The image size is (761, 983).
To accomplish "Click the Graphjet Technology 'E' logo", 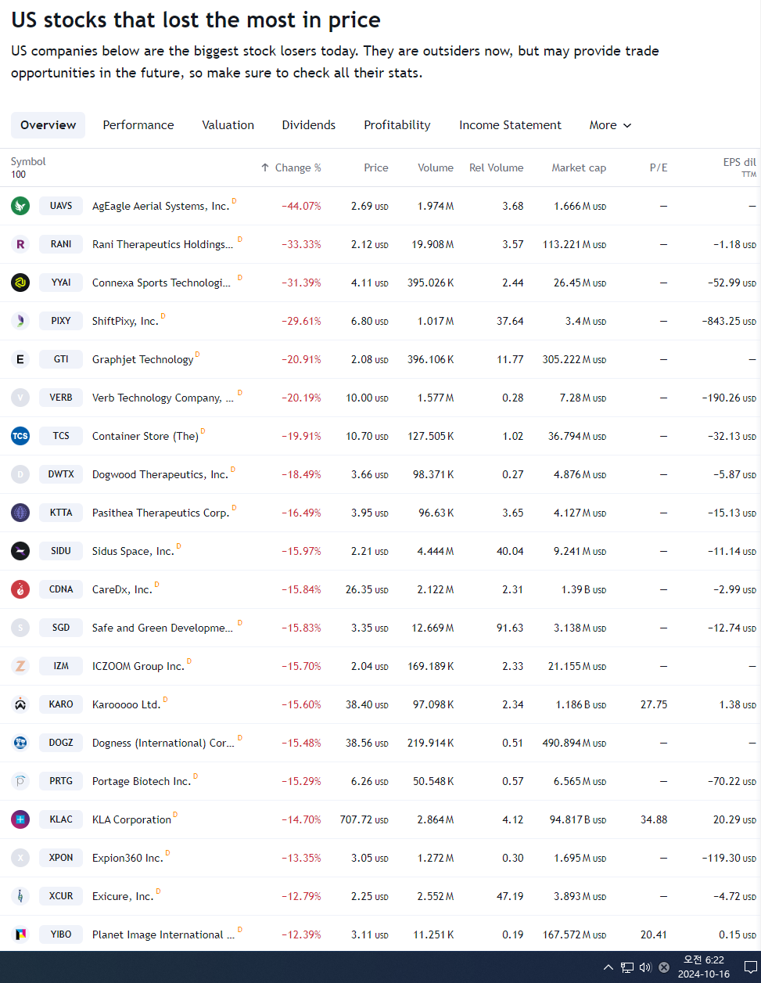I will point(20,359).
